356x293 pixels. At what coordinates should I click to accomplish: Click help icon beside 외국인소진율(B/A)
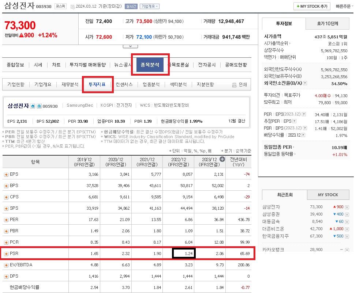click(305, 83)
